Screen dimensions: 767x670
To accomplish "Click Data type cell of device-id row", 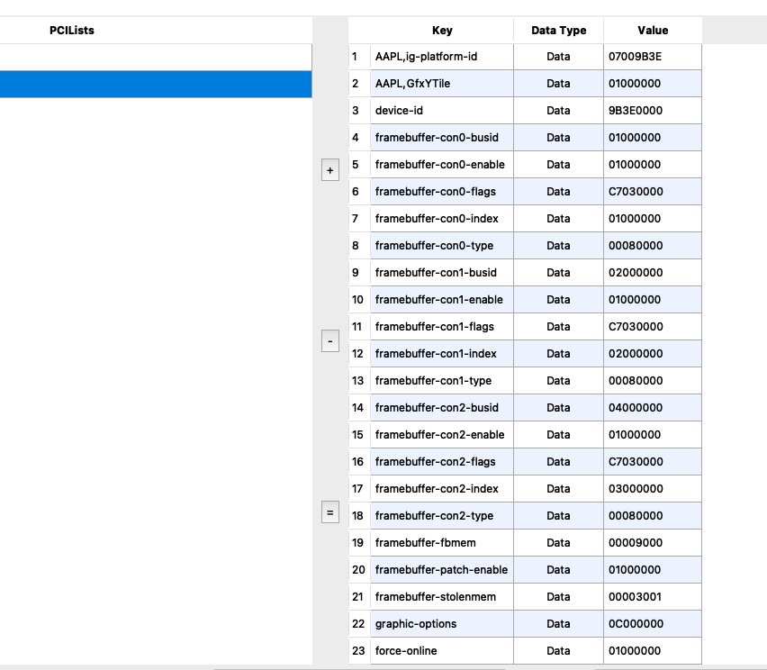I will click(559, 111).
